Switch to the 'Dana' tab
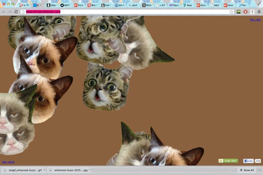The width and height of the screenshot is (263, 175). [174, 5]
